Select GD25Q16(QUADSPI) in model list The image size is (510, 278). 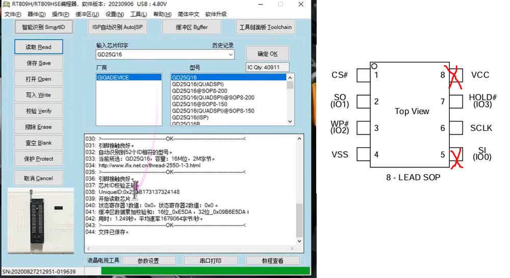[198, 84]
